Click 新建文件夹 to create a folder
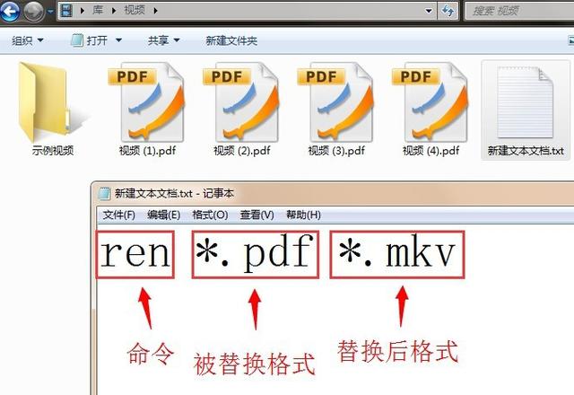 pyautogui.click(x=231, y=40)
